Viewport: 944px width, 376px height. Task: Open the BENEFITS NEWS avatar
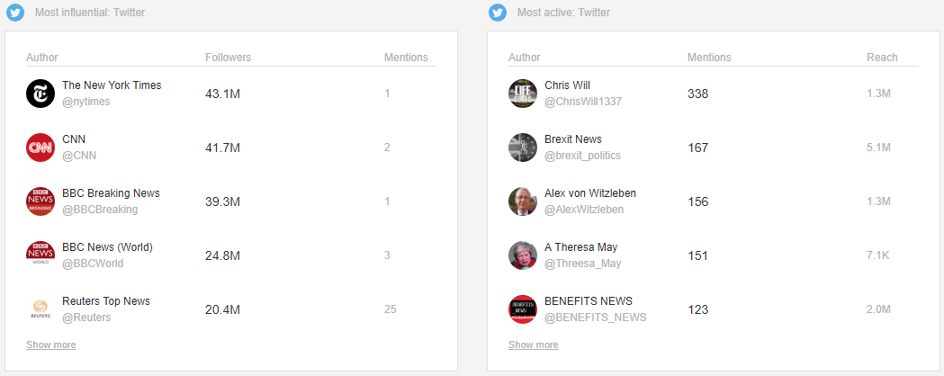click(523, 309)
